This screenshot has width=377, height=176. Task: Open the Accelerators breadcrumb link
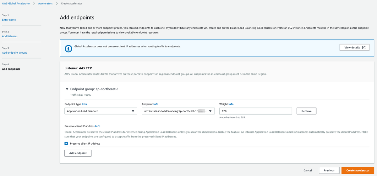[45, 3]
